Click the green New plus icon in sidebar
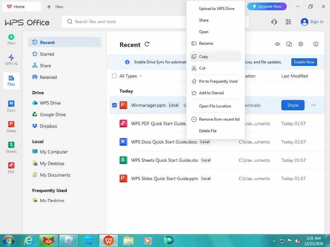Viewport: 330px width, 247px height. 11,37
